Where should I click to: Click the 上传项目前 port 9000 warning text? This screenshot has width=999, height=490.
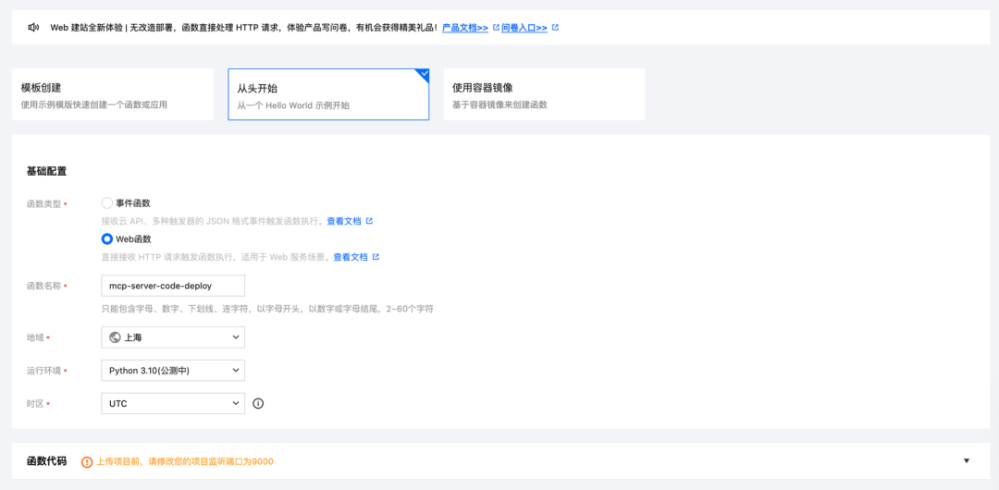185,461
